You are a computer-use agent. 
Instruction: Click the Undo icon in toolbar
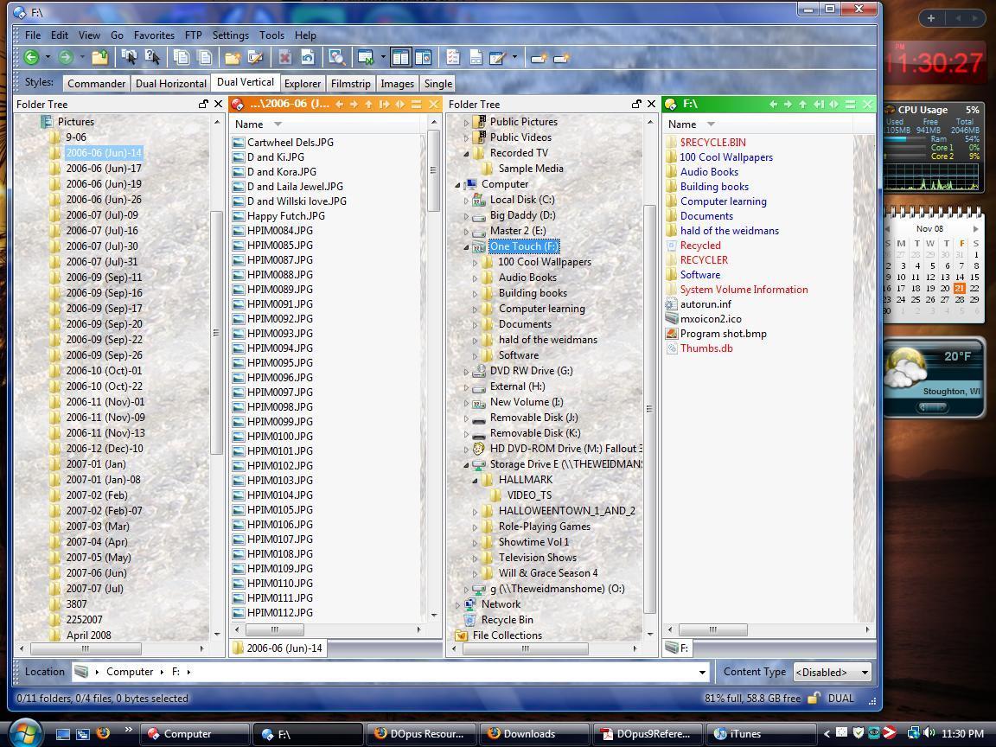click(x=307, y=58)
